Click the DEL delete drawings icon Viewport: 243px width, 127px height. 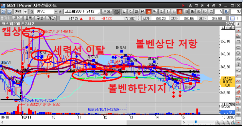click(238, 97)
